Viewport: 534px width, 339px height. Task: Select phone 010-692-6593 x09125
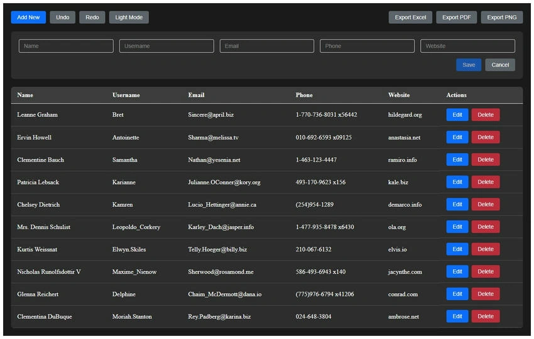pyautogui.click(x=324, y=138)
